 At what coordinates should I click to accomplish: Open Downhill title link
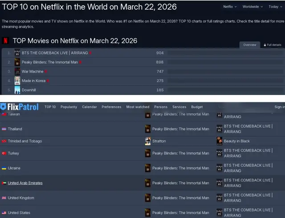tap(28, 90)
